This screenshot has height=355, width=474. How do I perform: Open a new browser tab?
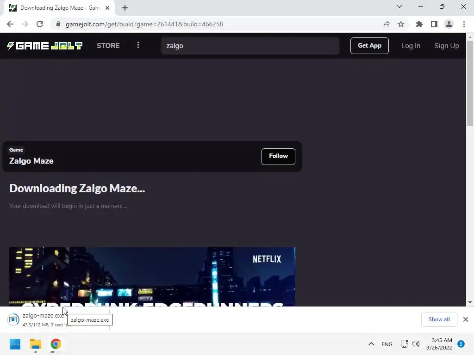[x=125, y=8]
